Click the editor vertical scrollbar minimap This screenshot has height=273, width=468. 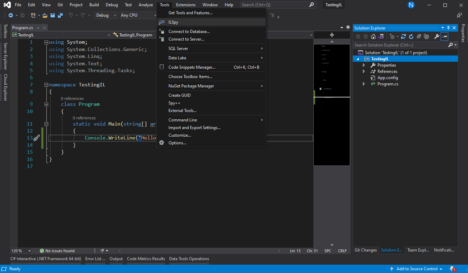point(332,105)
